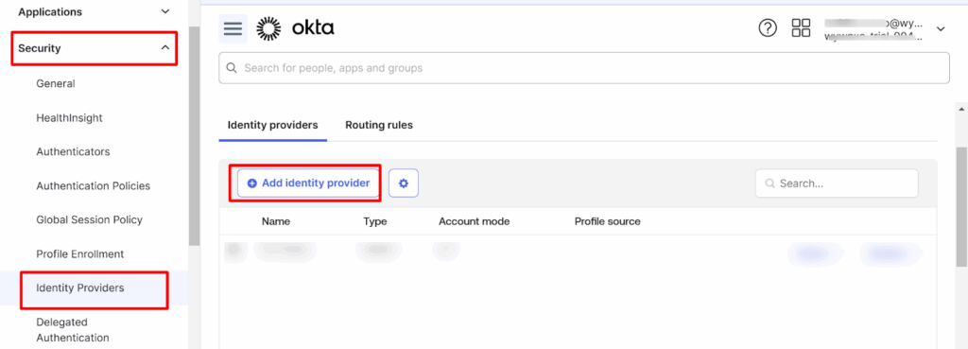Click the identity providers table Search field

(x=837, y=183)
